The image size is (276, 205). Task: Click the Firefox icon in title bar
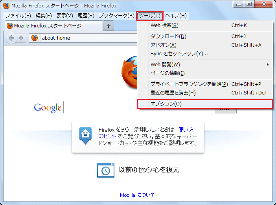pyautogui.click(x=6, y=5)
